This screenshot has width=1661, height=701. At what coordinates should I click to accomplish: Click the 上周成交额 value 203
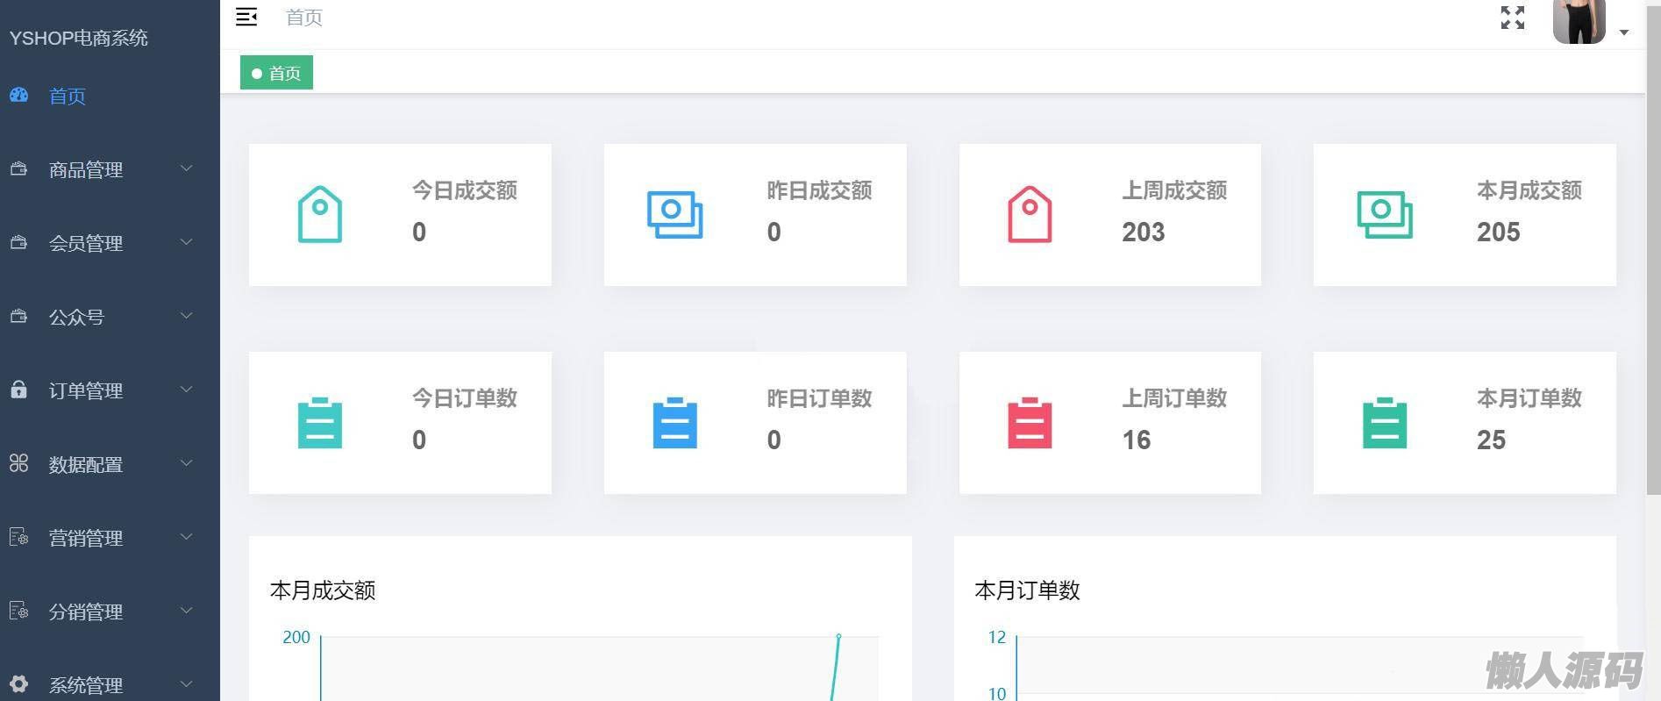click(x=1144, y=232)
